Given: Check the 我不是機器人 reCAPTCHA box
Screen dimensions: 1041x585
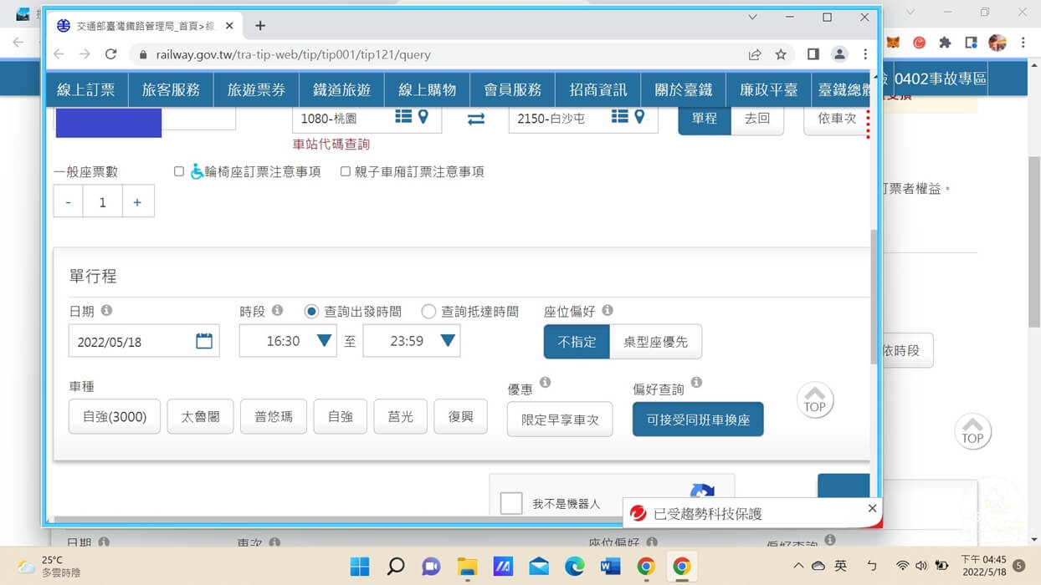Looking at the screenshot, I should (511, 502).
